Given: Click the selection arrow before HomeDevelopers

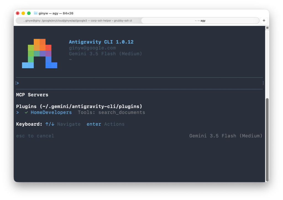Looking at the screenshot, I should click(17, 112).
